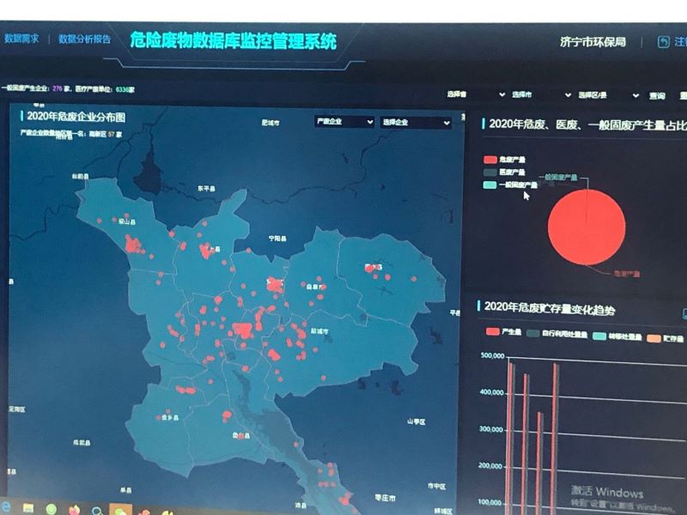This screenshot has height=515, width=687.
Task: Toggle the 贮存量 series in the legend
Action: coord(665,338)
